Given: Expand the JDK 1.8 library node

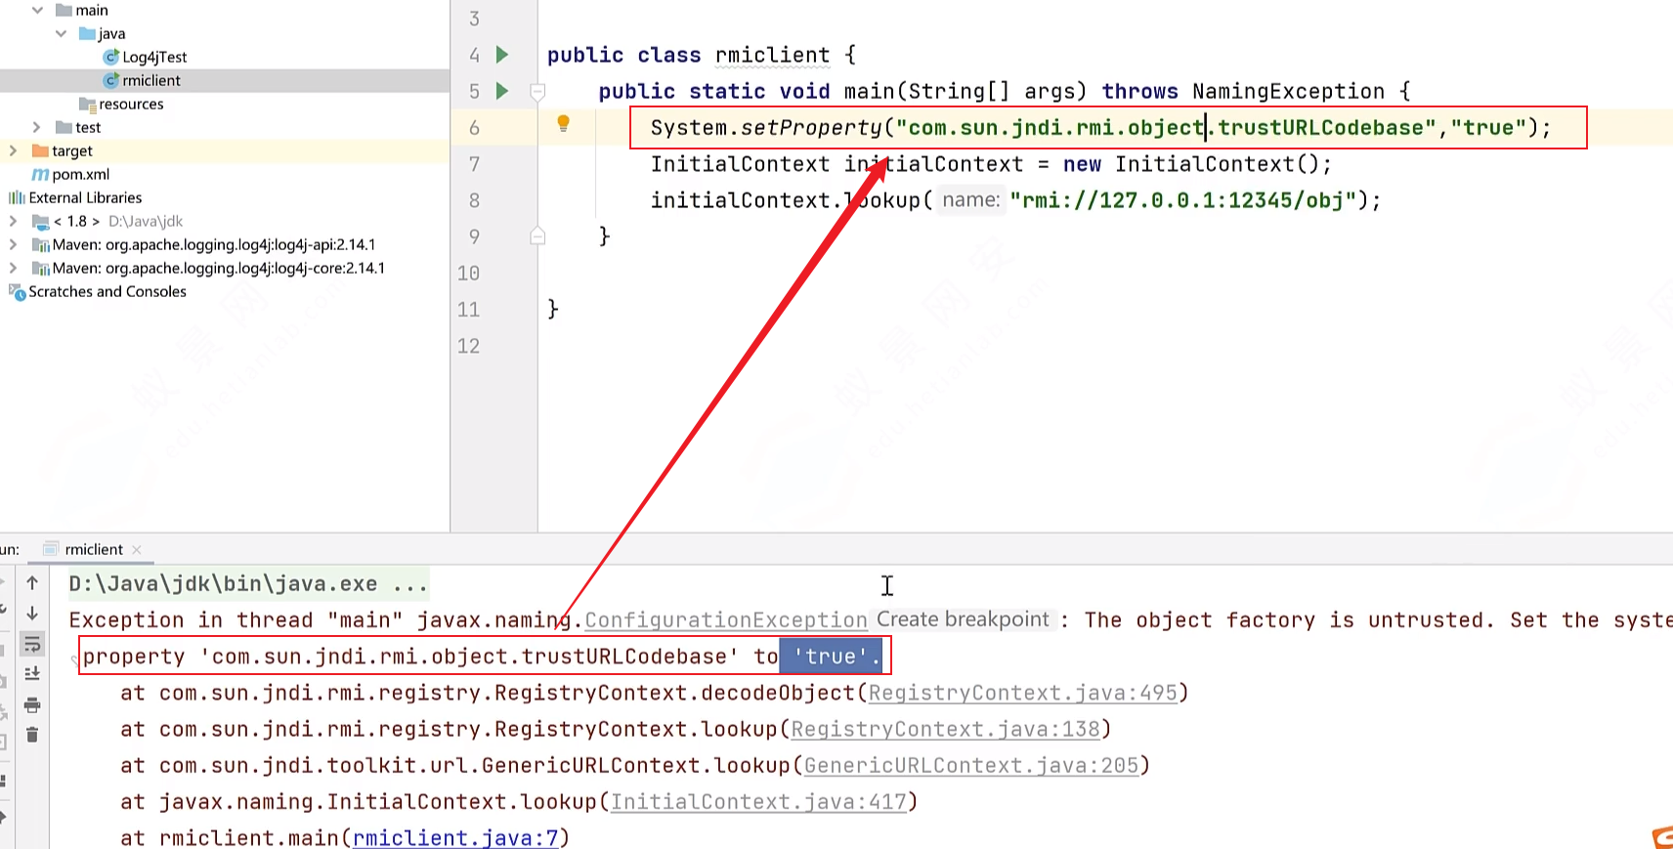Looking at the screenshot, I should pyautogui.click(x=14, y=221).
